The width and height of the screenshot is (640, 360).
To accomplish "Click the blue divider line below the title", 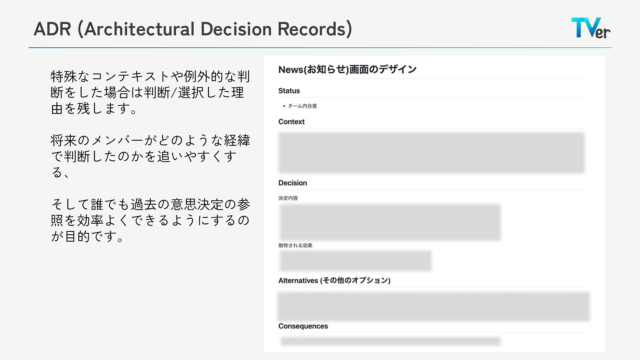I will 320,48.
